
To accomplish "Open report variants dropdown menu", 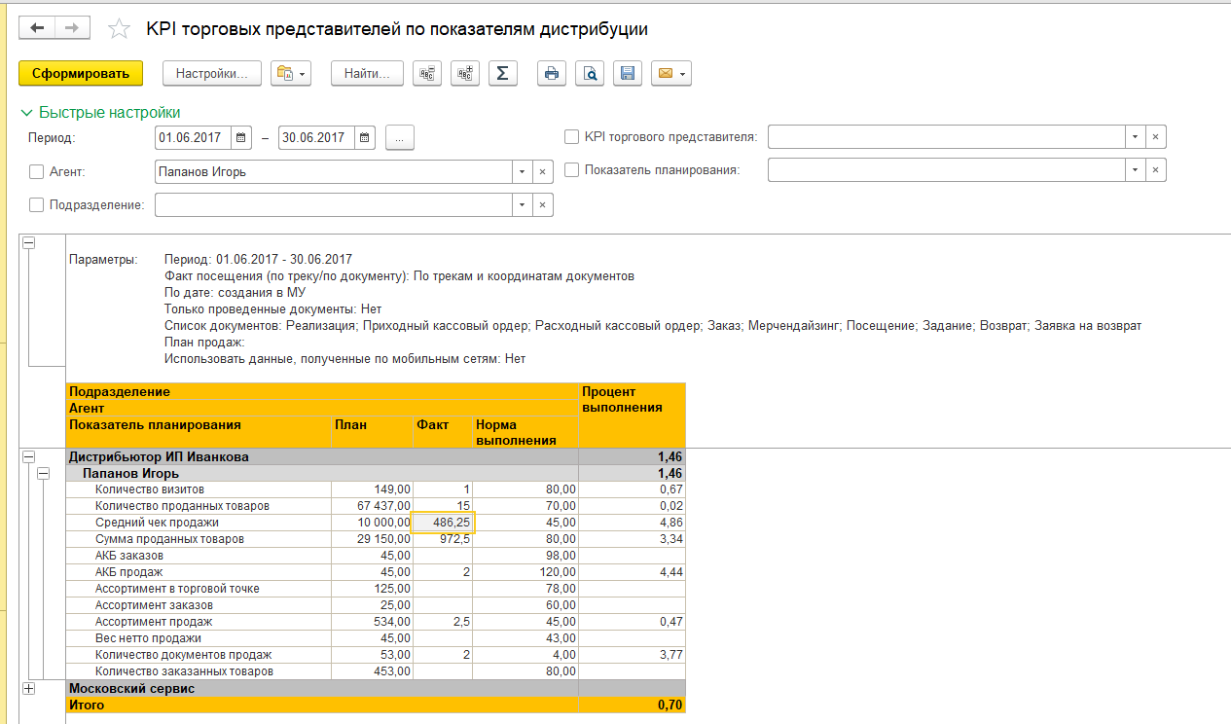I will 290,74.
